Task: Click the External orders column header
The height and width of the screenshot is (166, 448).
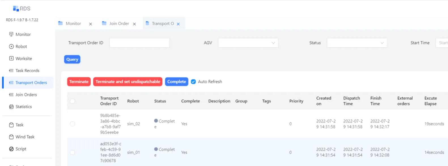Action: (405, 101)
